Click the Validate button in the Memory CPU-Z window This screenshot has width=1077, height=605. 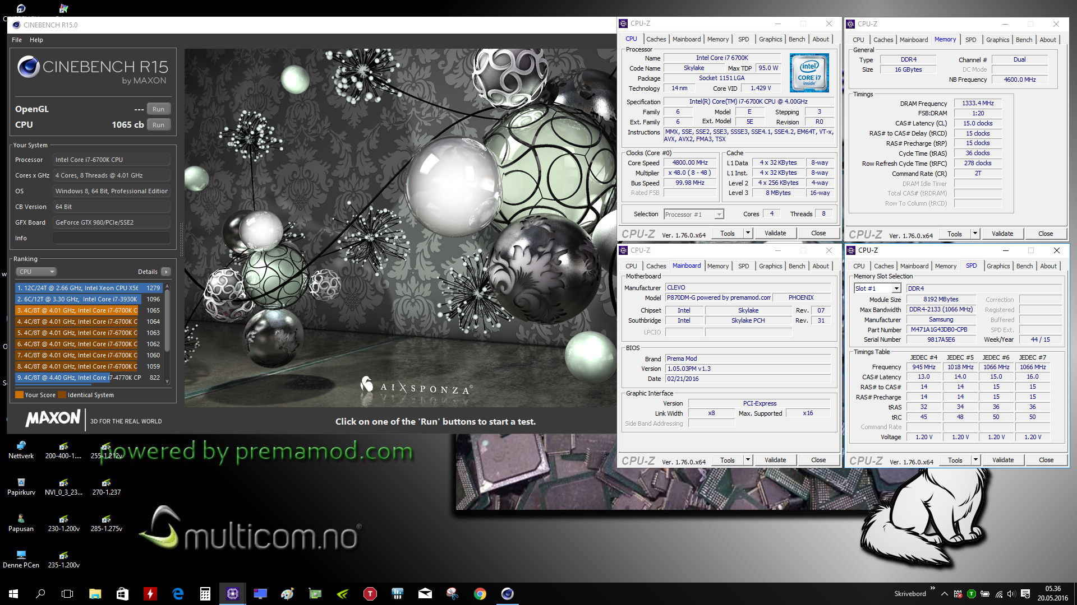(1002, 234)
